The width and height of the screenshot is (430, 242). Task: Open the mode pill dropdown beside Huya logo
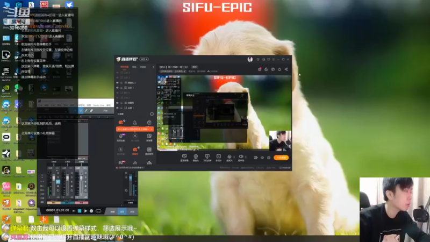(144, 59)
